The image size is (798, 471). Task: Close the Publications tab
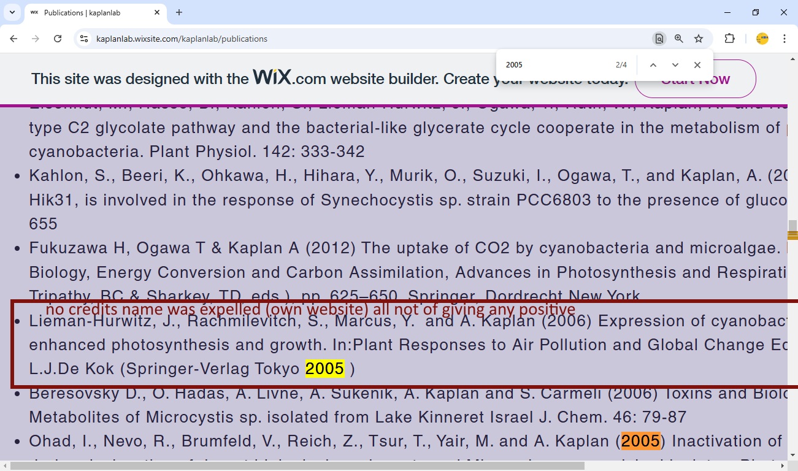pos(157,12)
